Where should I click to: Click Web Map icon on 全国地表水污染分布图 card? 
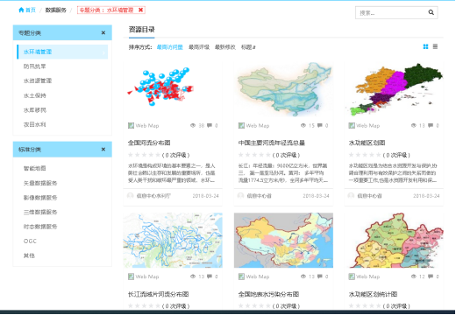[x=241, y=276]
